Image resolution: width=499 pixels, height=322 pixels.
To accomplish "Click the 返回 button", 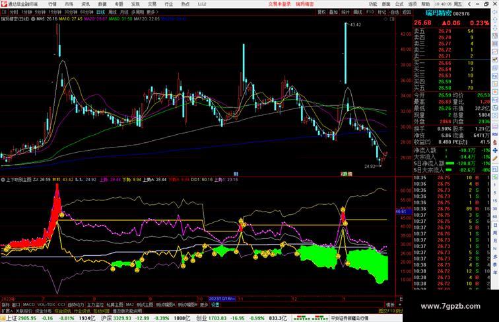I will click(x=407, y=12).
